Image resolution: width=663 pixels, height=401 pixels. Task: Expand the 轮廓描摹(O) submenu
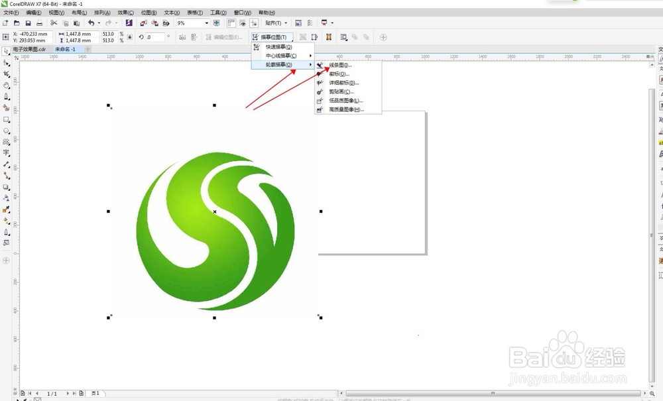tap(283, 65)
